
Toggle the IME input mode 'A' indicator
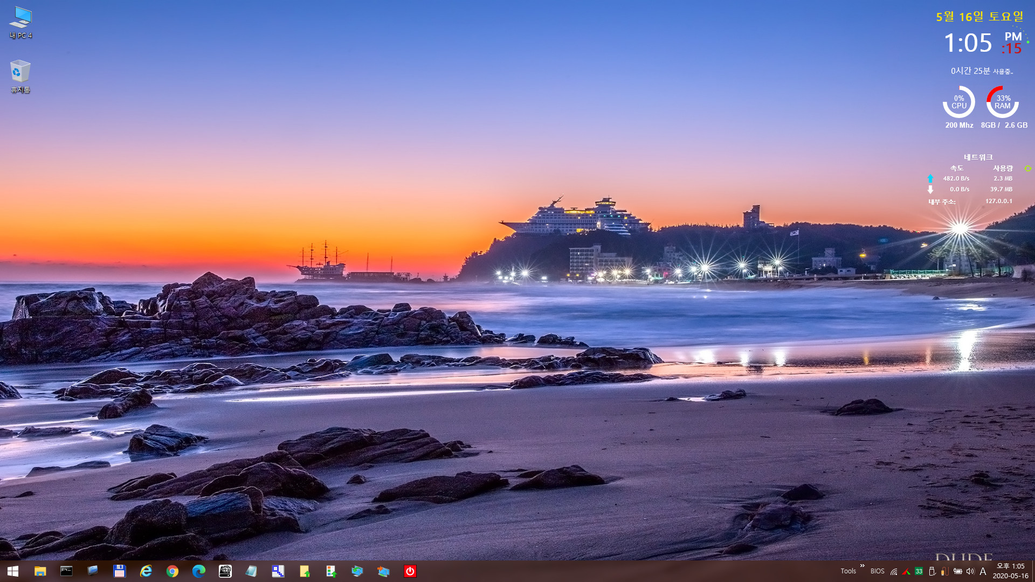983,571
